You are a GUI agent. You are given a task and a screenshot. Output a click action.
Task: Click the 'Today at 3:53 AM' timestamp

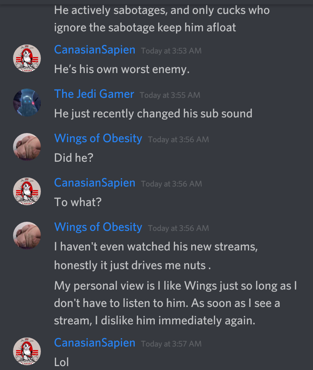(x=171, y=51)
